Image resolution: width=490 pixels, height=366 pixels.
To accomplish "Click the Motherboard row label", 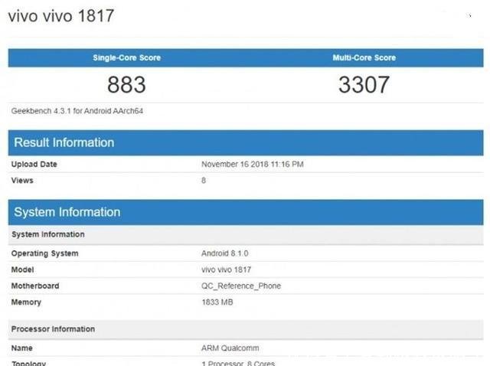I will pyautogui.click(x=35, y=286).
